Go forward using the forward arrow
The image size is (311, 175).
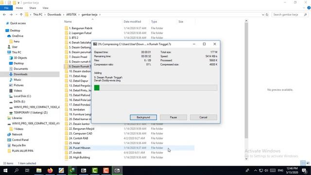[x=11, y=15]
